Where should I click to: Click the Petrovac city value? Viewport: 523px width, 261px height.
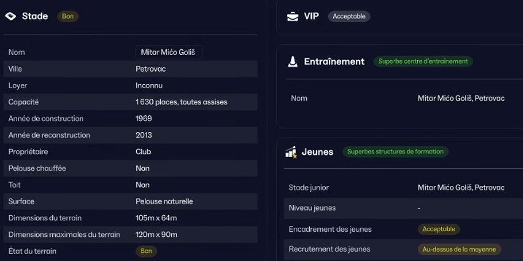pos(151,69)
